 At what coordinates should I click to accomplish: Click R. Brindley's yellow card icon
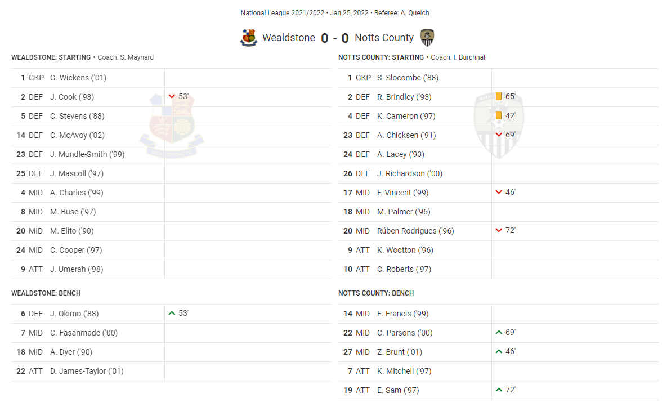pos(499,96)
